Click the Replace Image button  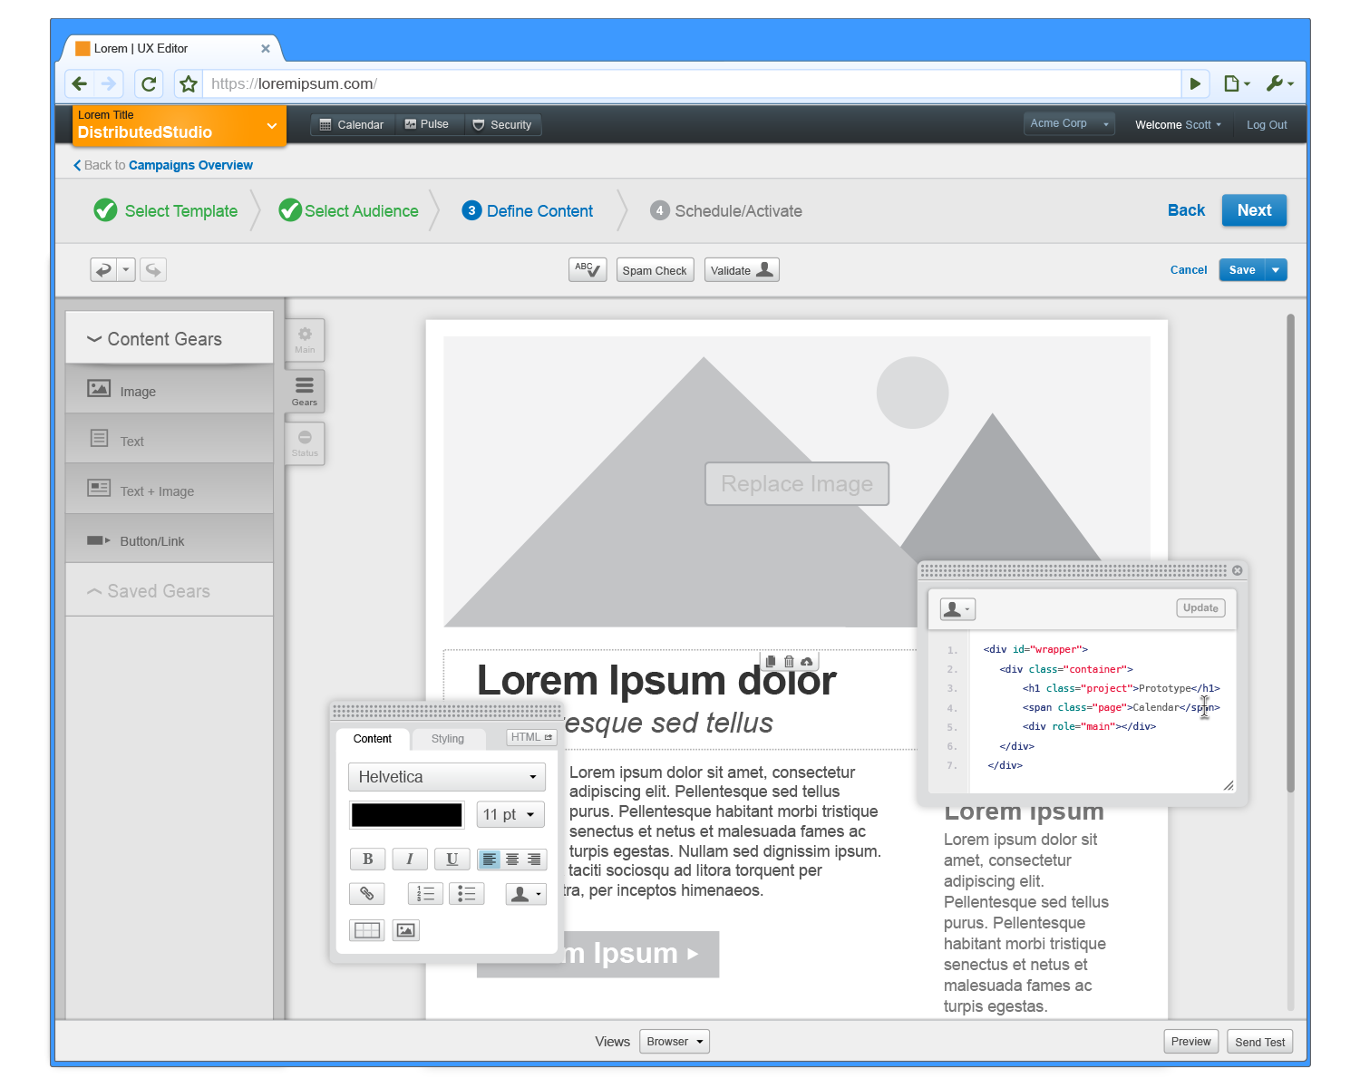click(797, 484)
